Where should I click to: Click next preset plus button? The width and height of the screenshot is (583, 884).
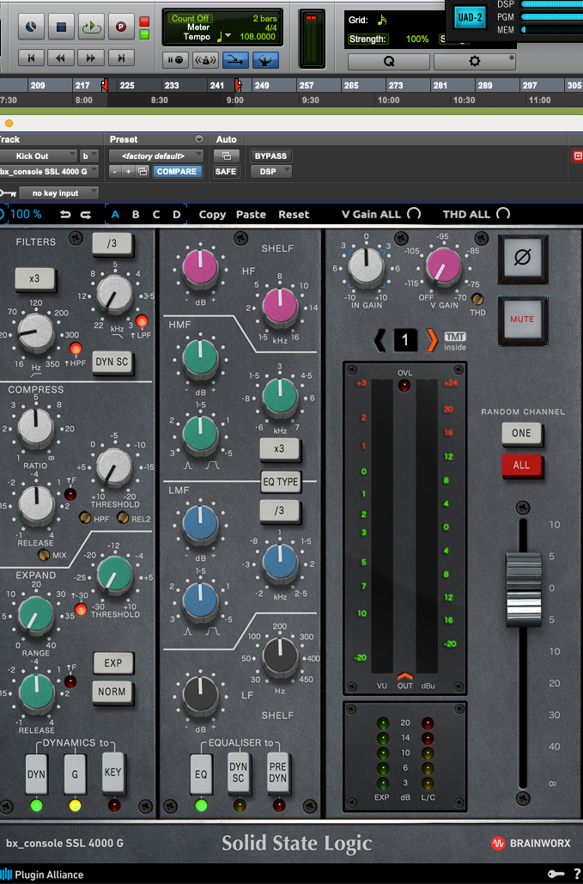point(129,172)
